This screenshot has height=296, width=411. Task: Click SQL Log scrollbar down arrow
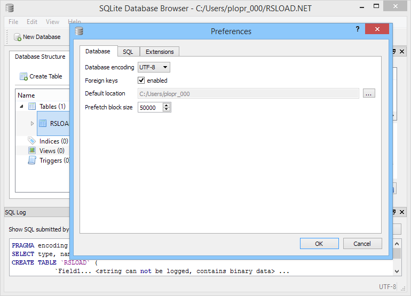[397, 271]
